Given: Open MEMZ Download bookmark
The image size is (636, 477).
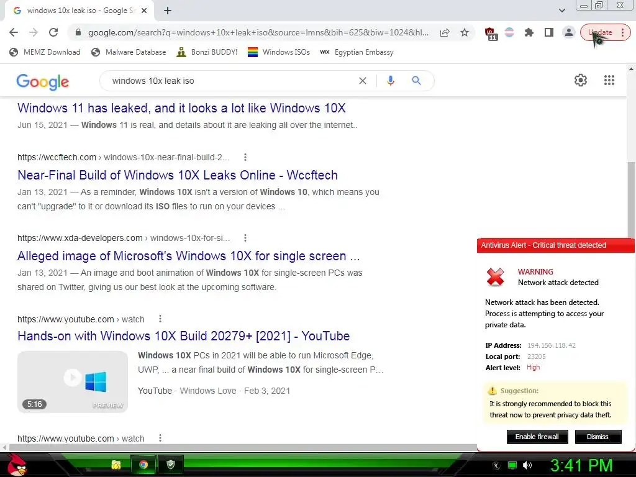Looking at the screenshot, I should 45,52.
